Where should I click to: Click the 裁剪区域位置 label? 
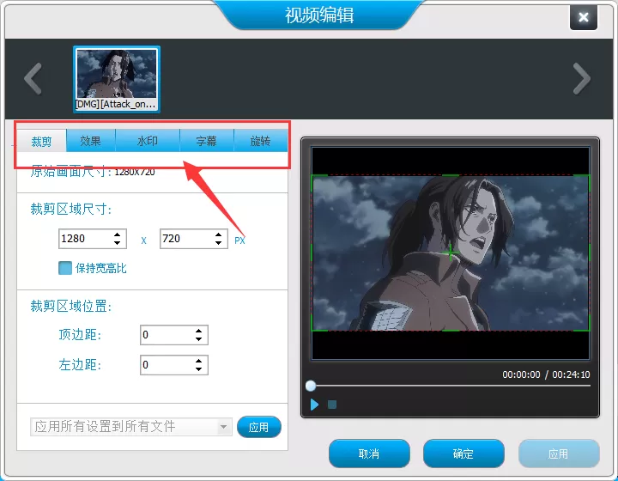click(x=71, y=306)
